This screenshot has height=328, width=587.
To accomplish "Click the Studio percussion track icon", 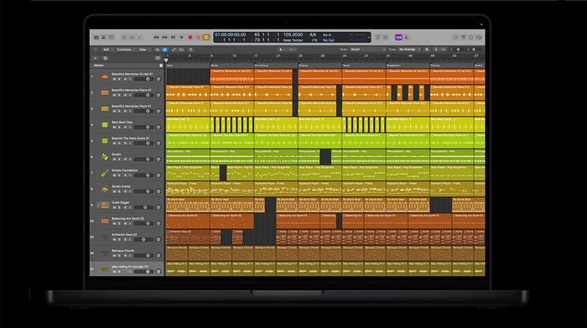I will [105, 157].
